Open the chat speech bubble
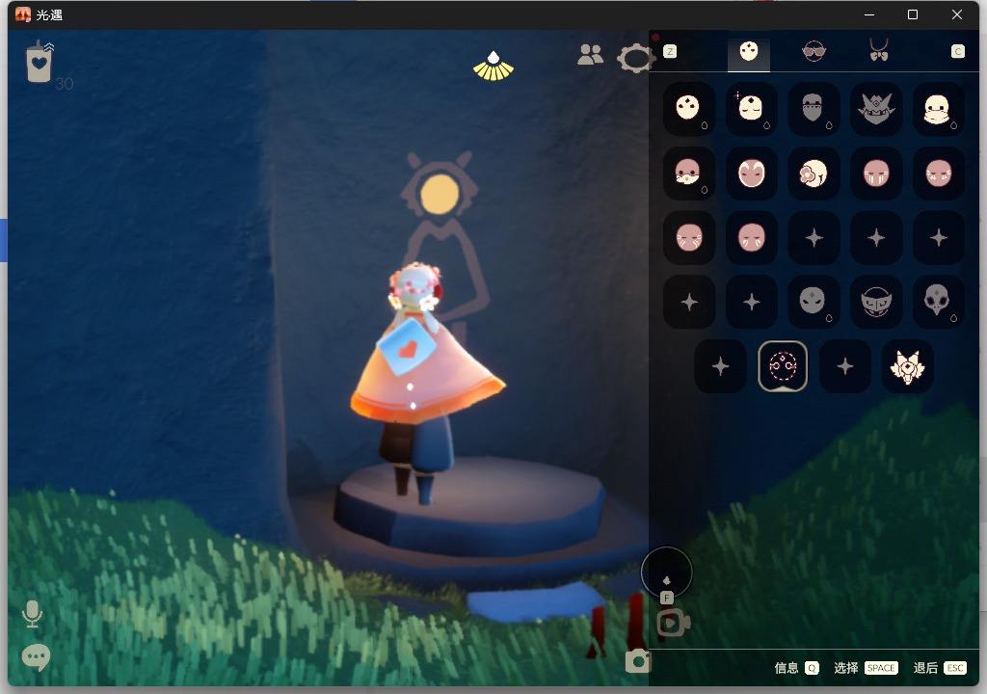This screenshot has height=694, width=987. 36,658
